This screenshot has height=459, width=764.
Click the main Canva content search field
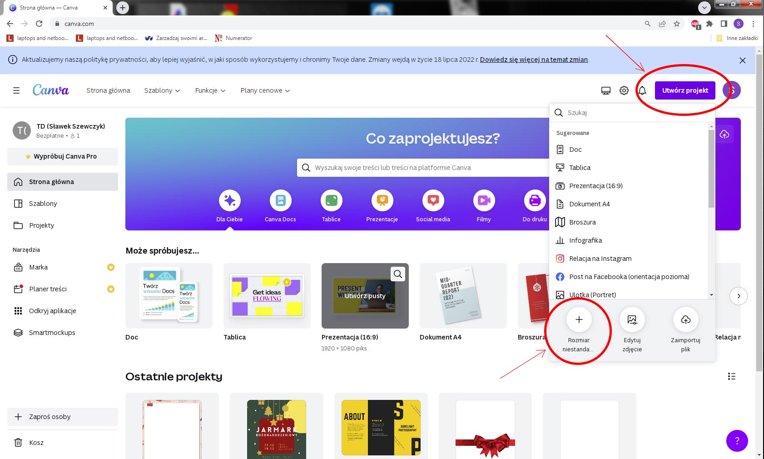pyautogui.click(x=423, y=168)
